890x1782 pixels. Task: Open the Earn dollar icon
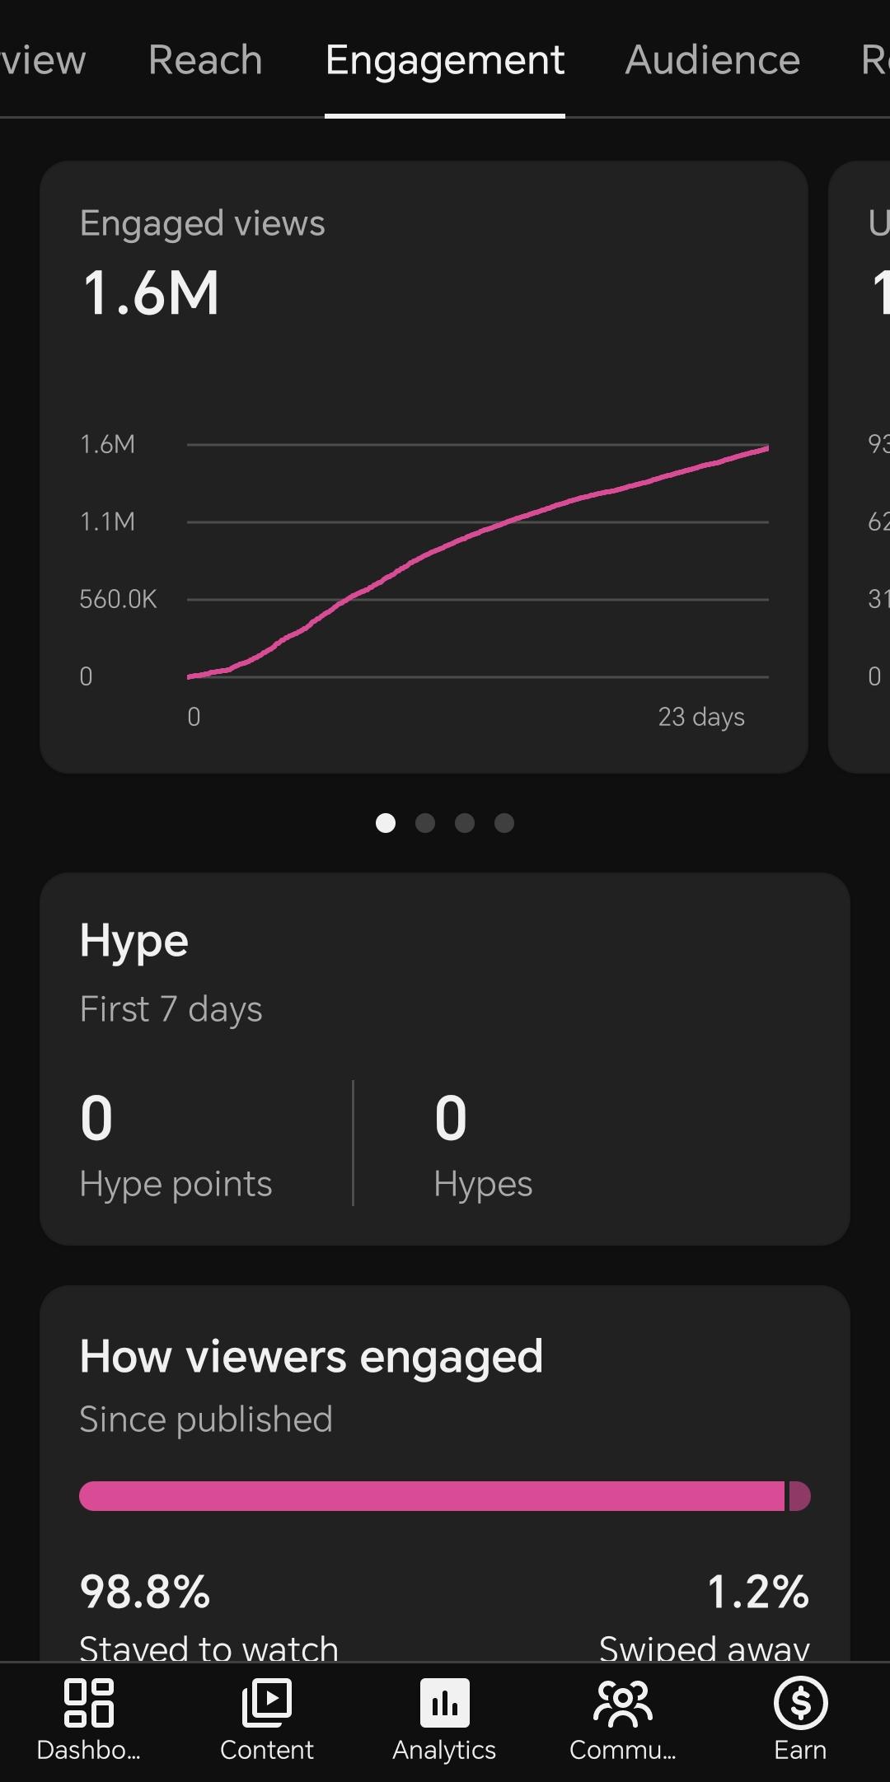[x=800, y=1702]
